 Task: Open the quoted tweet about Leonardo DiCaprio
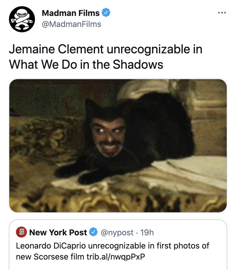(118, 245)
